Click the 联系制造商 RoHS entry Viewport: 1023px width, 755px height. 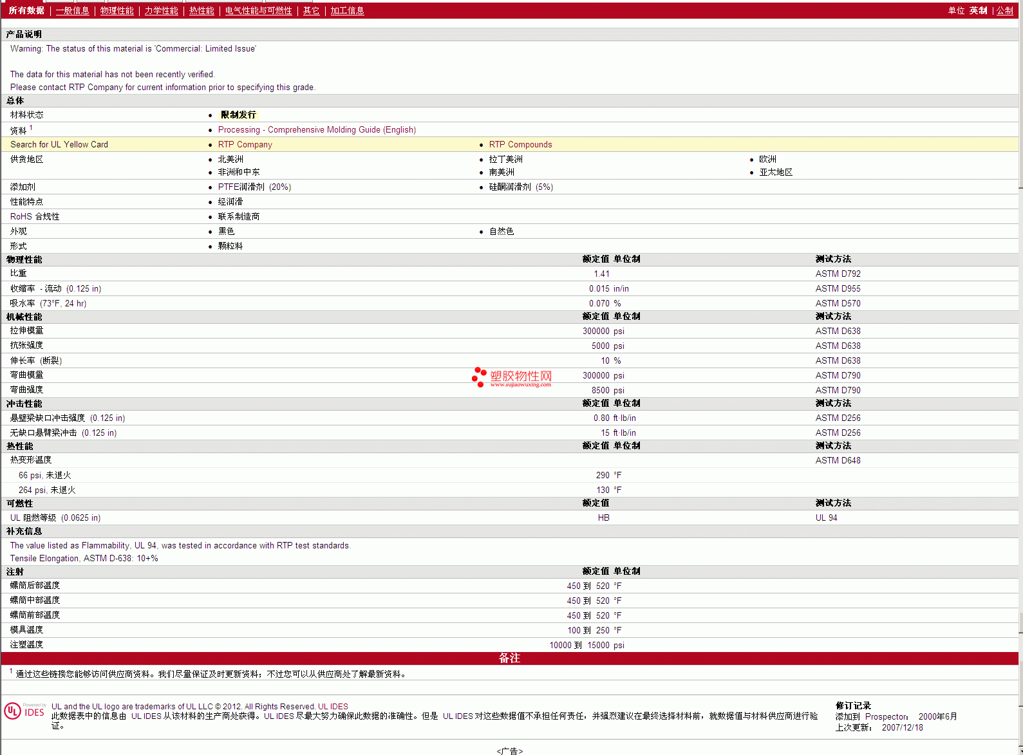click(239, 216)
